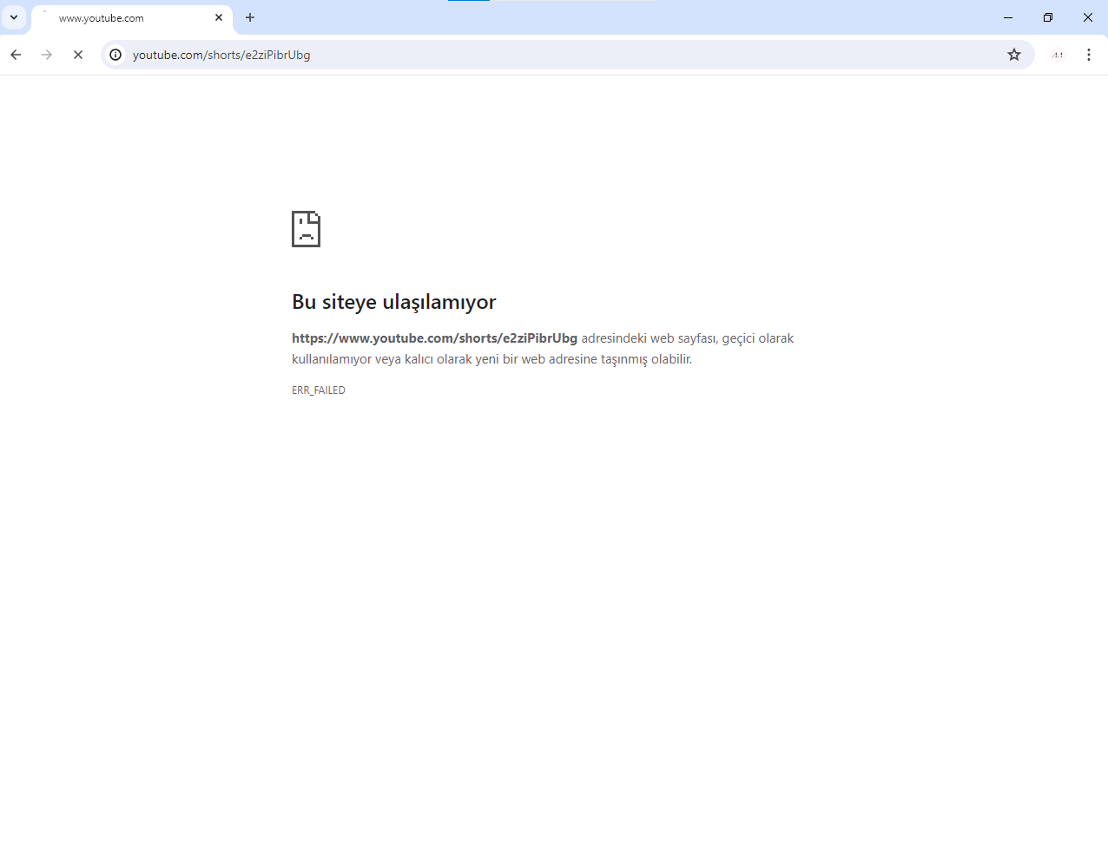The image size is (1108, 852).
Task: Click the bold youtube.com/shorts URL text
Action: pyautogui.click(x=434, y=338)
